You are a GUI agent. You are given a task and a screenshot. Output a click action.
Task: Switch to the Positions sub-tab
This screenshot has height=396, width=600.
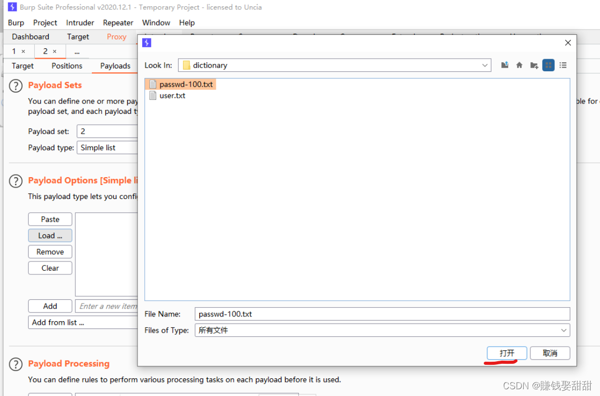coord(67,66)
